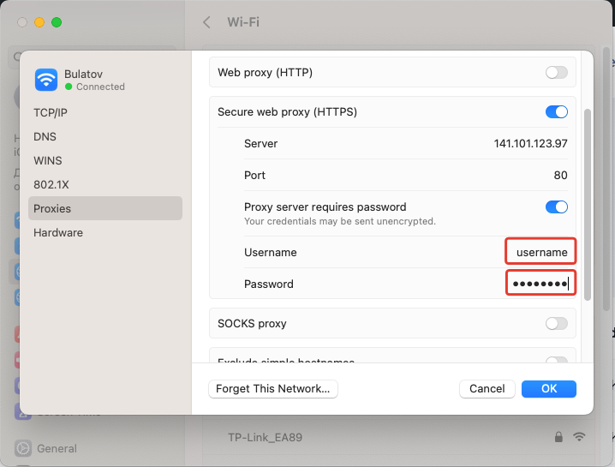This screenshot has width=615, height=467.
Task: Go back using the chevron beside Wi-Fi
Action: pos(206,22)
